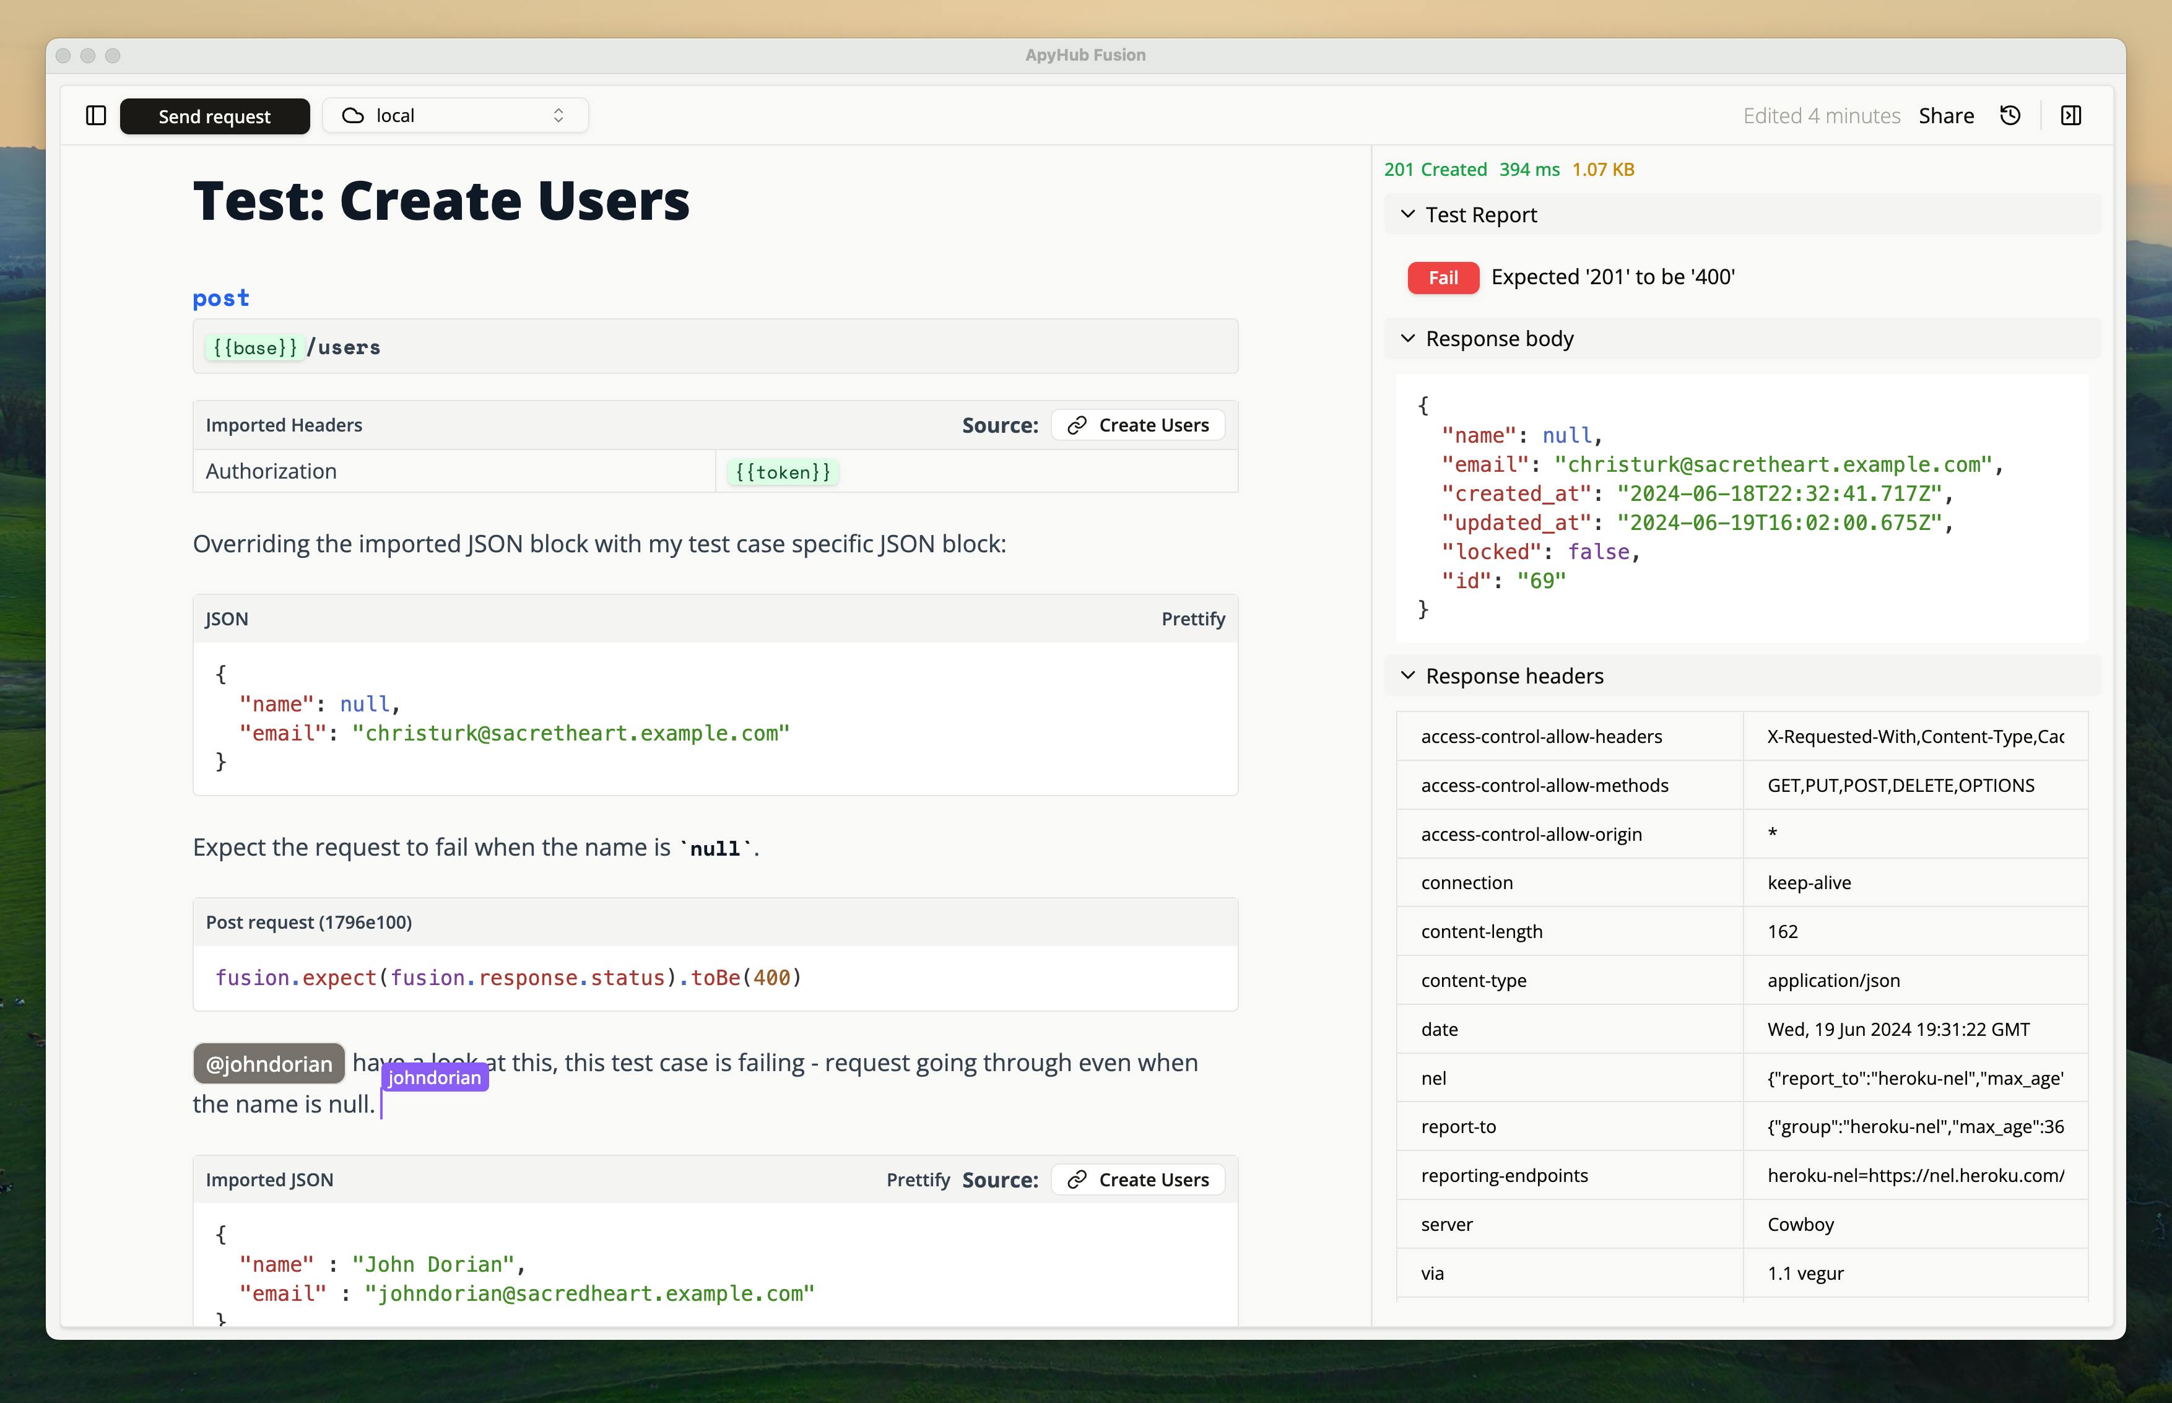Collapse the Test Report section

point(1407,214)
